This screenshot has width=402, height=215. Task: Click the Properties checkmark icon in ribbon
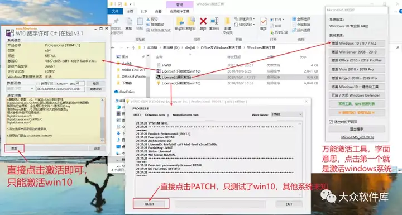264,22
